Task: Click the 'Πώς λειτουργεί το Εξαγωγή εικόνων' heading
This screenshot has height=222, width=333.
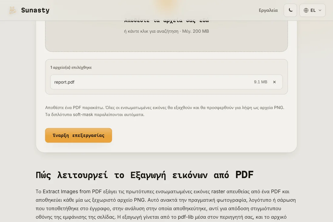Action: pos(144,175)
